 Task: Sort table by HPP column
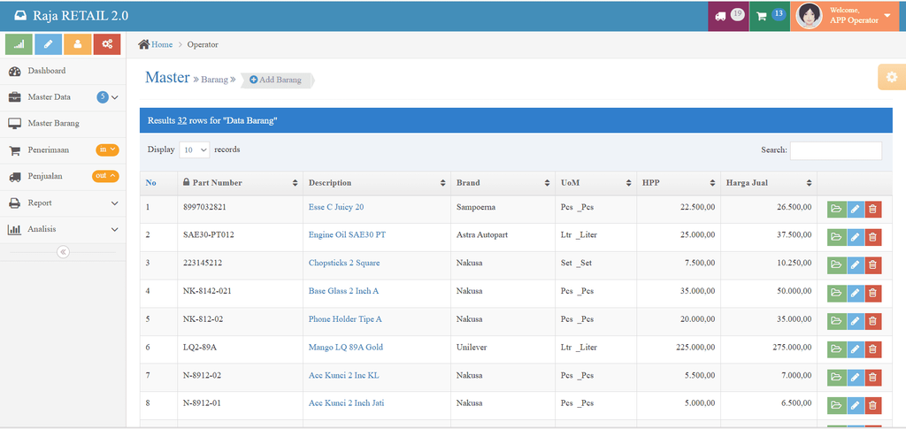[679, 183]
